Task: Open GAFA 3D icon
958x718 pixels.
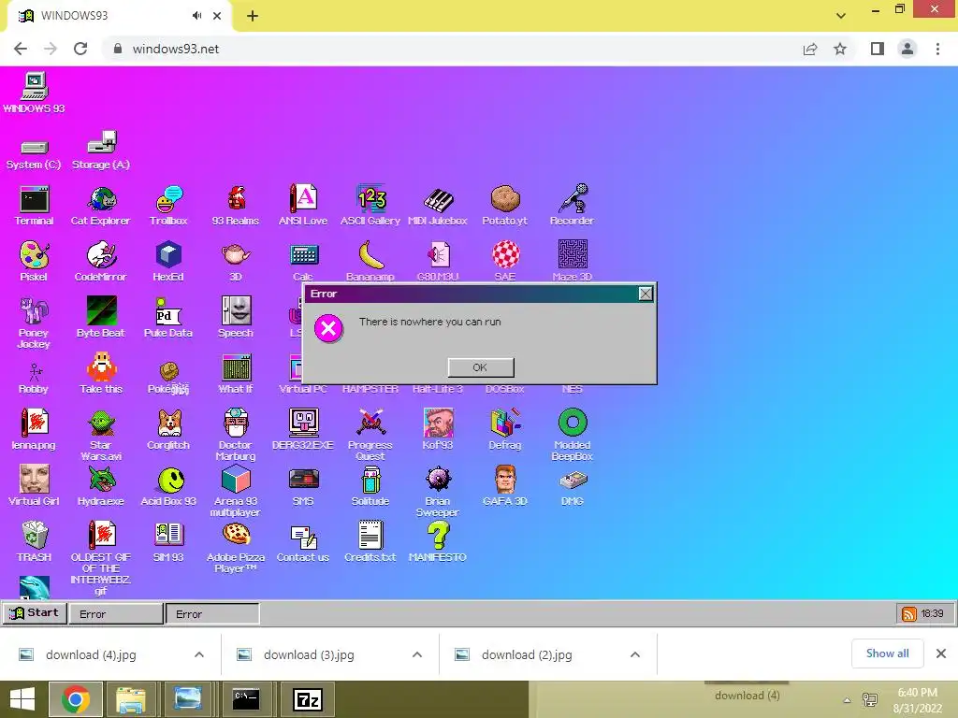Action: [x=504, y=486]
